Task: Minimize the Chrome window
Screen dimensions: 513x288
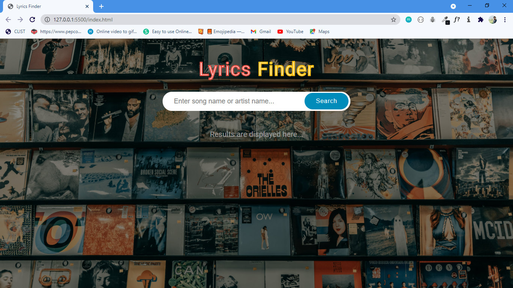Action: [x=470, y=6]
